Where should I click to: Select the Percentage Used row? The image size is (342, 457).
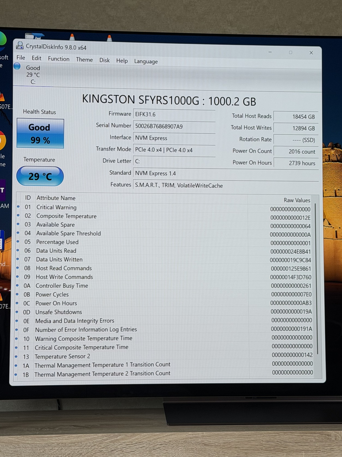164,242
